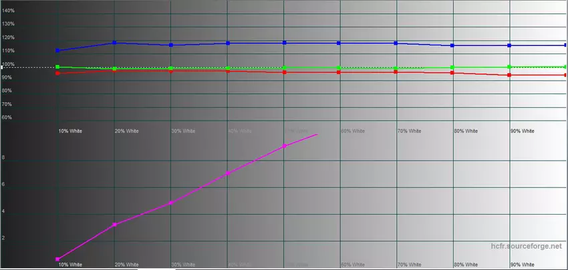Screen dimensions: 568x270
Task: Select the lower graph's axis value 8
Action: 4,158
